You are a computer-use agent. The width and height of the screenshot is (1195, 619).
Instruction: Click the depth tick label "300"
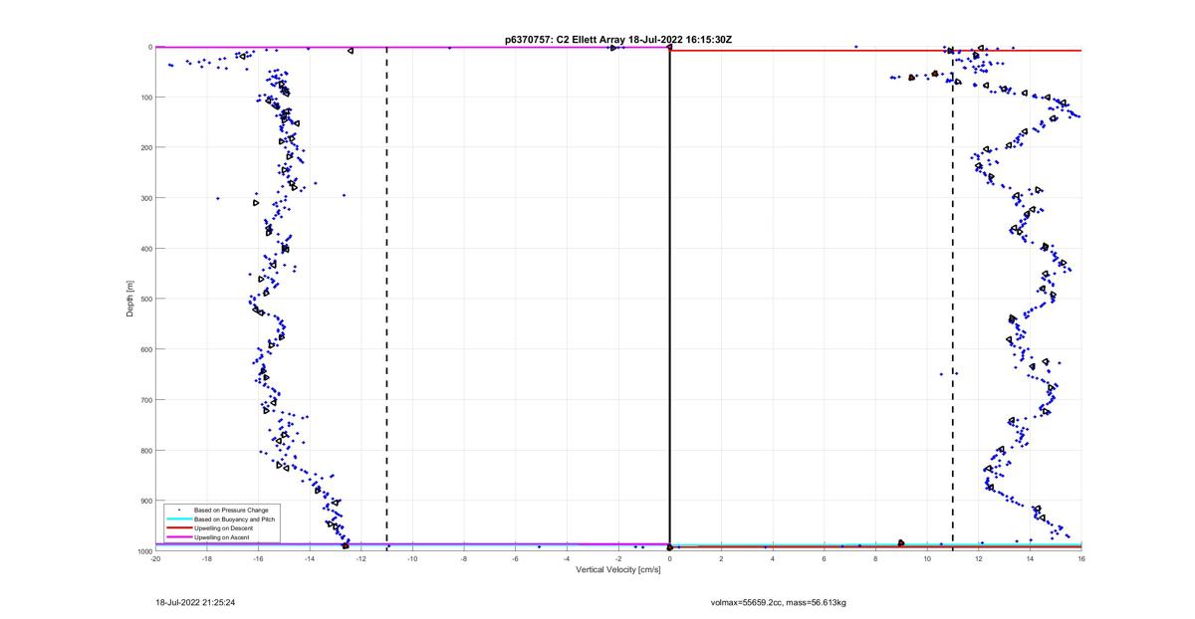[x=145, y=198]
